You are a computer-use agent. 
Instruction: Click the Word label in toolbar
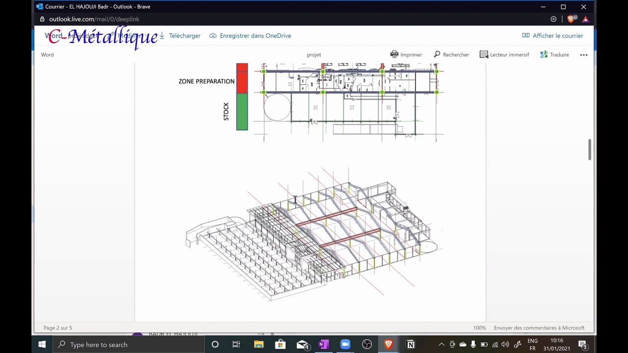click(48, 55)
